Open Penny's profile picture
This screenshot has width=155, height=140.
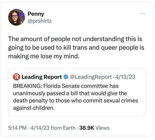pyautogui.click(x=16, y=17)
